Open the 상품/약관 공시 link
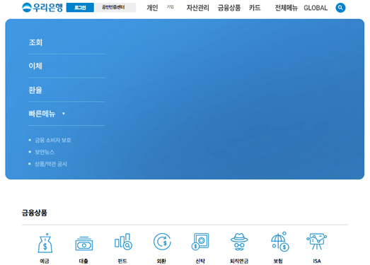 click(x=51, y=164)
